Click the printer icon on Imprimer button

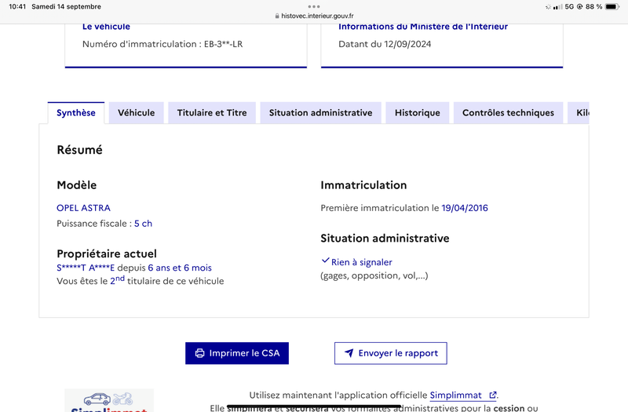[x=199, y=353]
